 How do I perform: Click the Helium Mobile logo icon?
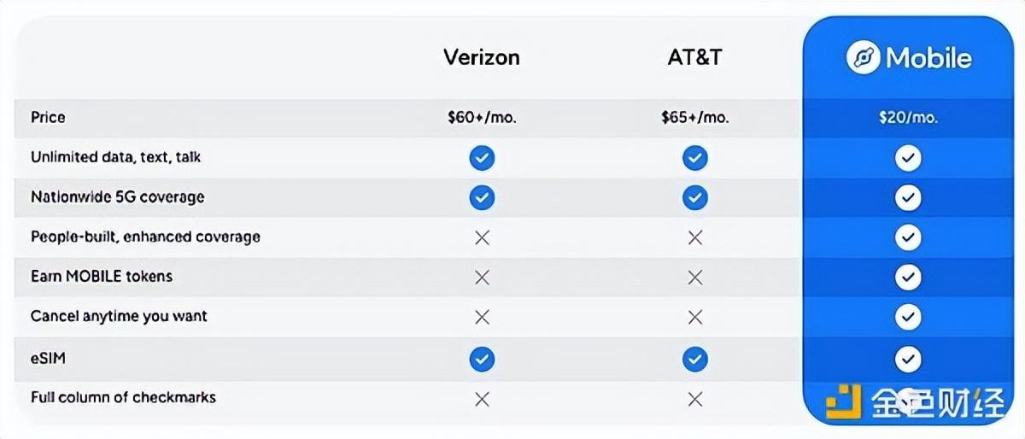pos(863,58)
